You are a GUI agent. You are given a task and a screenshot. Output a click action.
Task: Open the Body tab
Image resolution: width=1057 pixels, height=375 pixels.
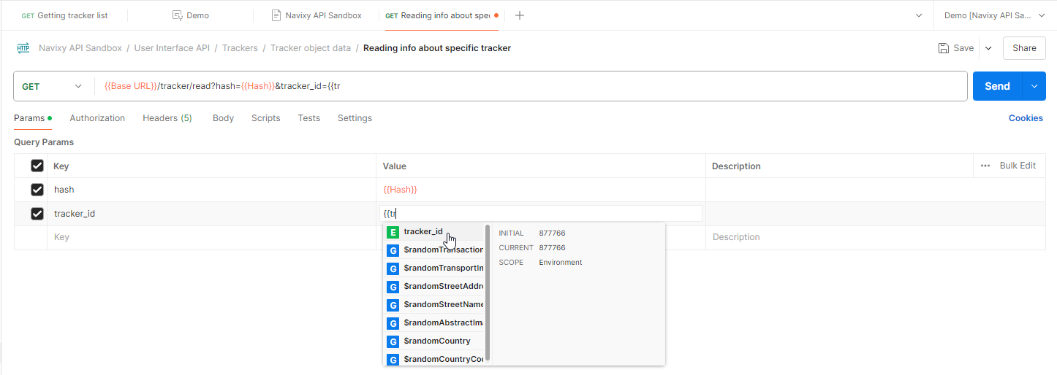click(x=223, y=118)
